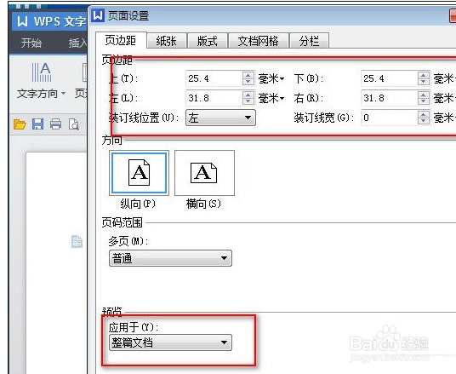Screen dimensions: 456x374
Task: Expand the 应用于 dropdown showing 整篇文档
Action: click(x=170, y=342)
